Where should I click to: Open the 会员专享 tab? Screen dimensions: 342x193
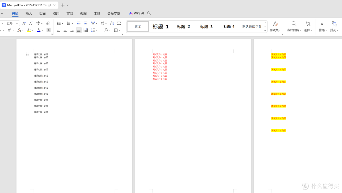tap(114, 14)
